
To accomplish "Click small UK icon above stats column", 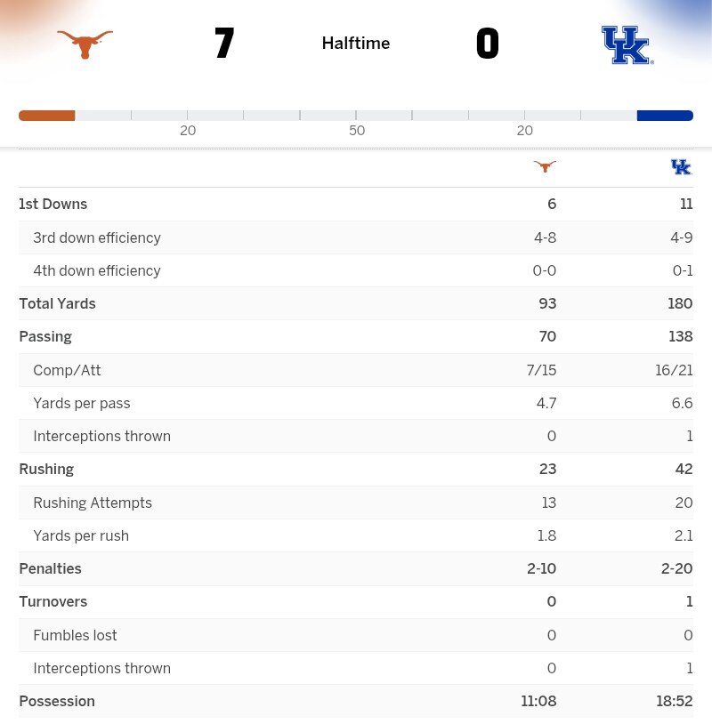I will pyautogui.click(x=681, y=166).
